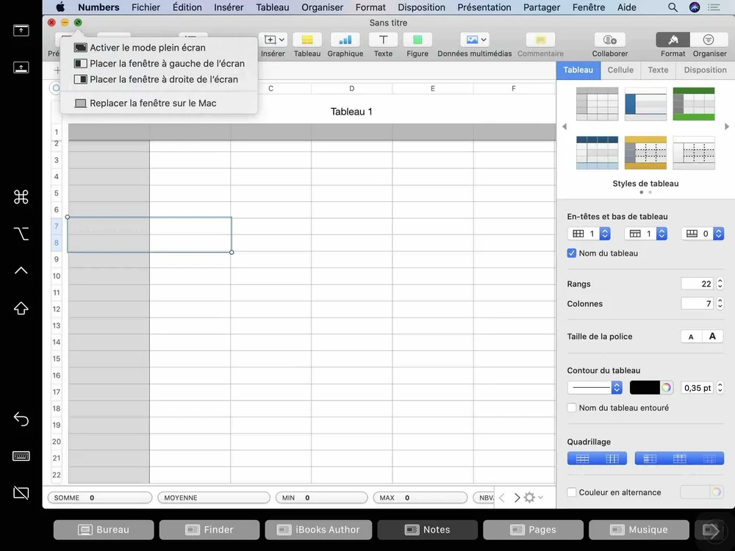Viewport: 735px width, 551px height.
Task: Show the next table styles page
Action: [727, 126]
